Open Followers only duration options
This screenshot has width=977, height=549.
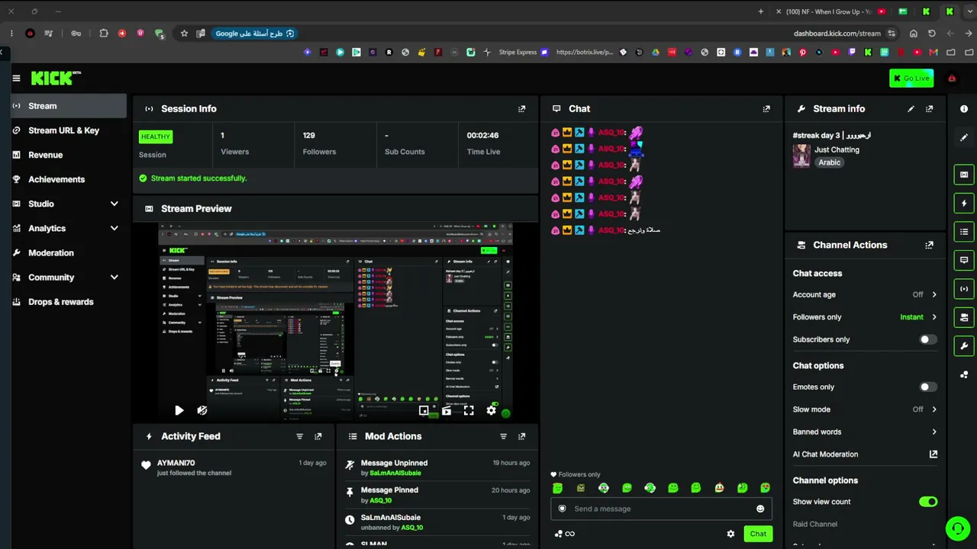[865, 317]
